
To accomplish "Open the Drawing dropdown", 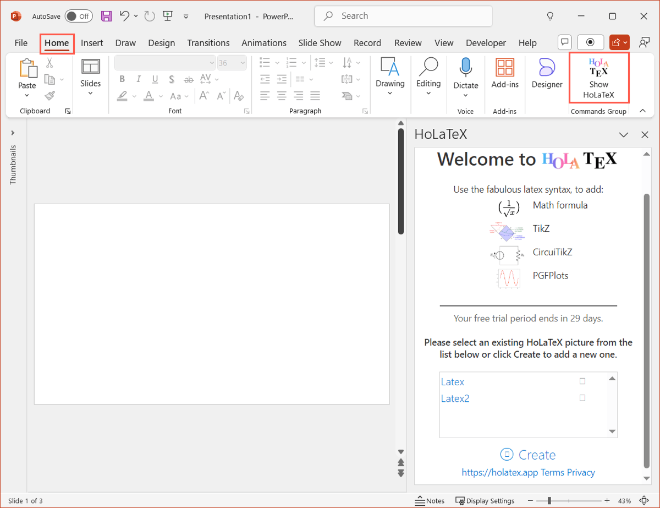I will 390,93.
